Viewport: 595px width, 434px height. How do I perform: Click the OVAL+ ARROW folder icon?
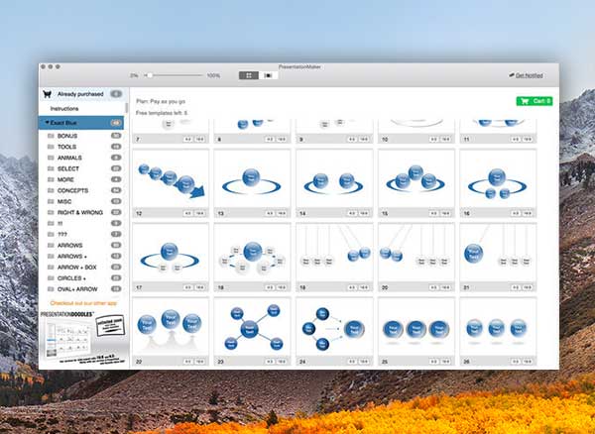pyautogui.click(x=51, y=289)
